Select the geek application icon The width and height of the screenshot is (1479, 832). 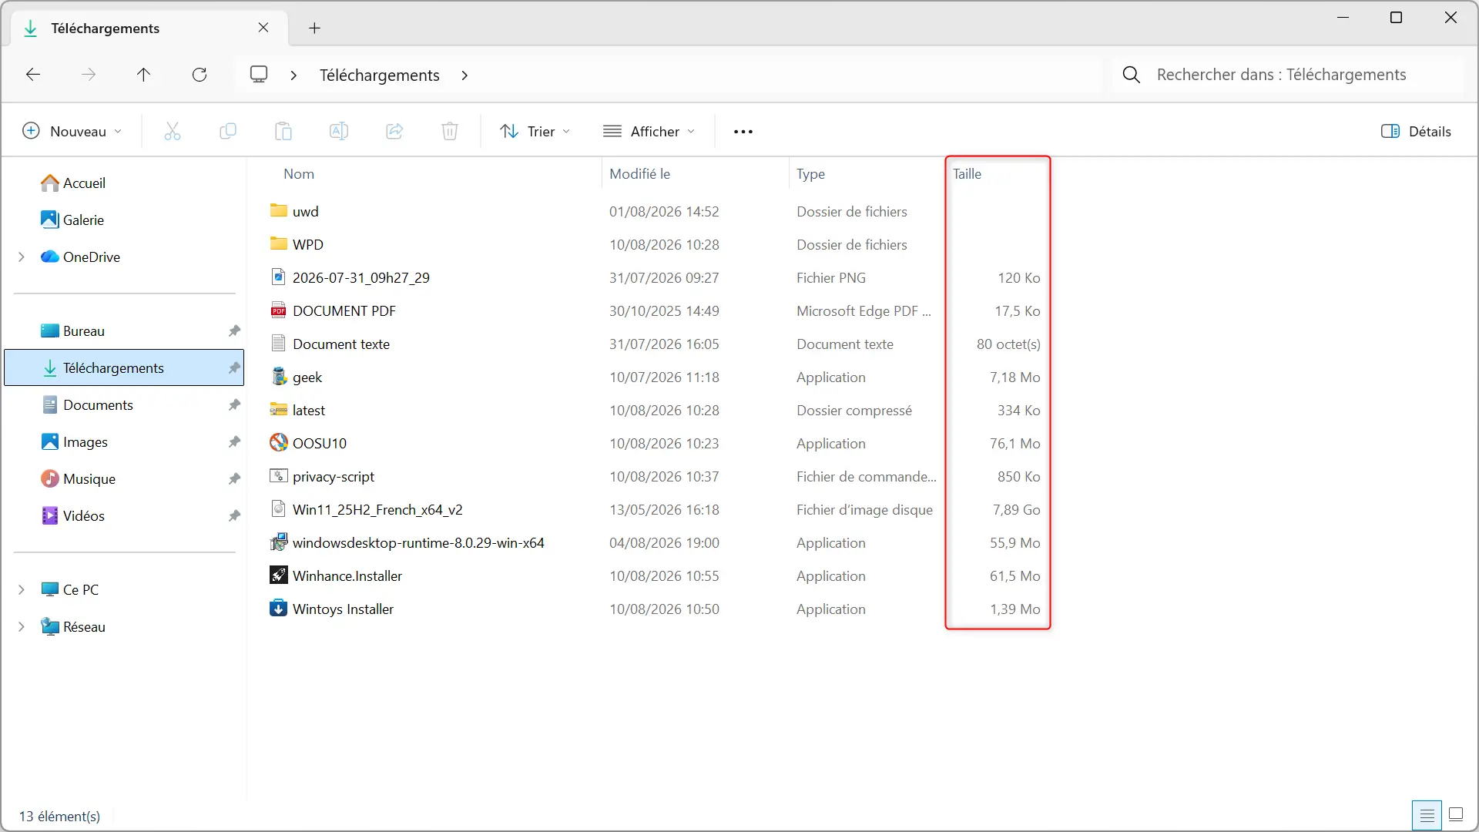(x=279, y=377)
